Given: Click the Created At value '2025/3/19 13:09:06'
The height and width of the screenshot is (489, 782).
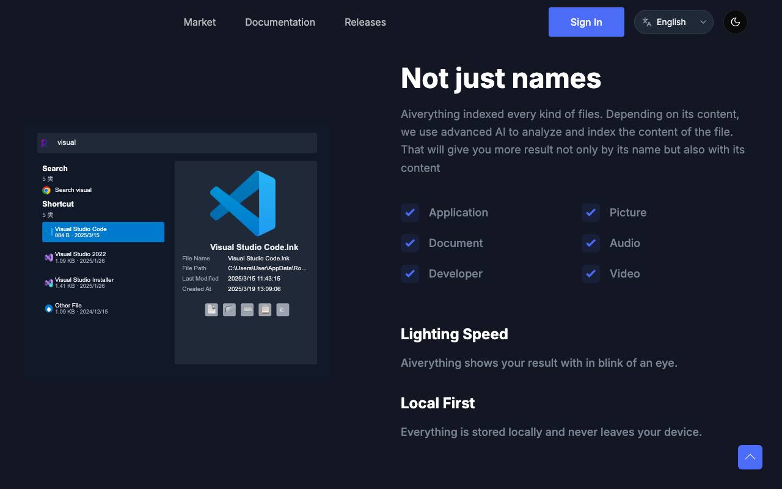Looking at the screenshot, I should pyautogui.click(x=254, y=289).
